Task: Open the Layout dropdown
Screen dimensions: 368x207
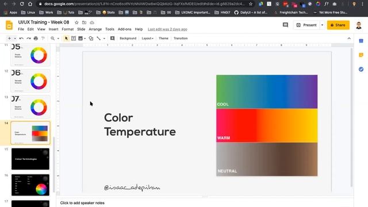Action: (147, 39)
